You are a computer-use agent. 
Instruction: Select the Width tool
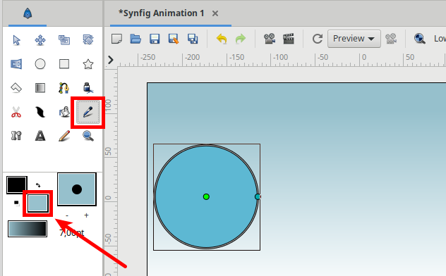[40, 112]
